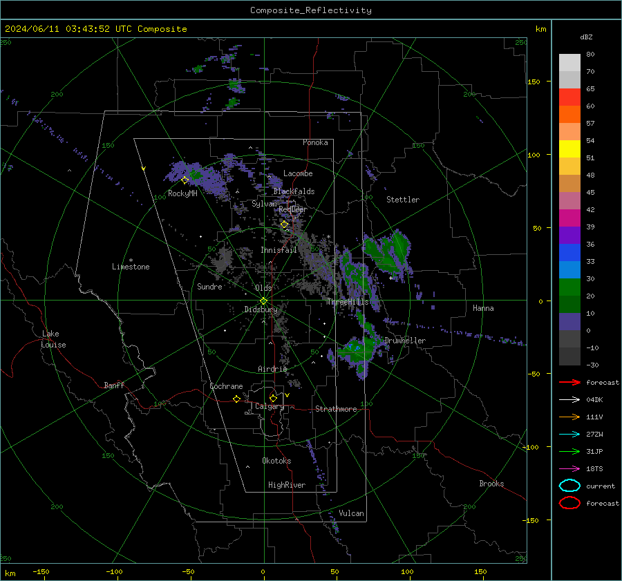Click the Drumheller map label
Image resolution: width=622 pixels, height=581 pixels.
pos(405,341)
